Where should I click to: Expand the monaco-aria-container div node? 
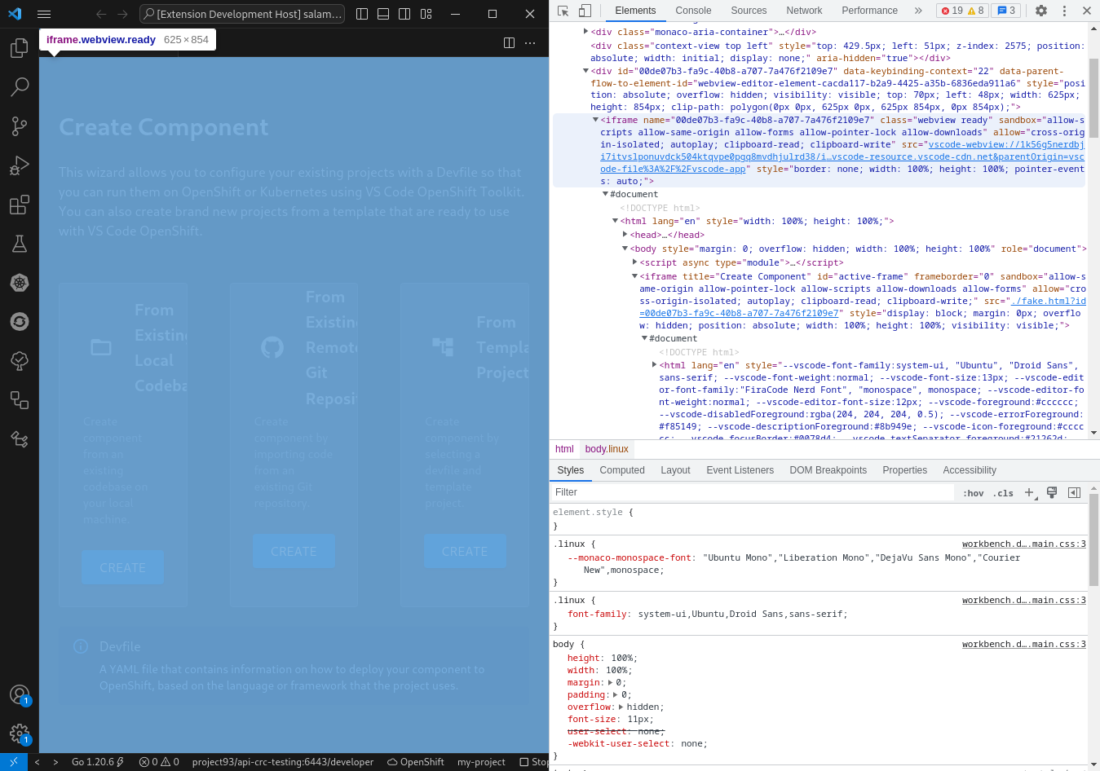(x=585, y=32)
